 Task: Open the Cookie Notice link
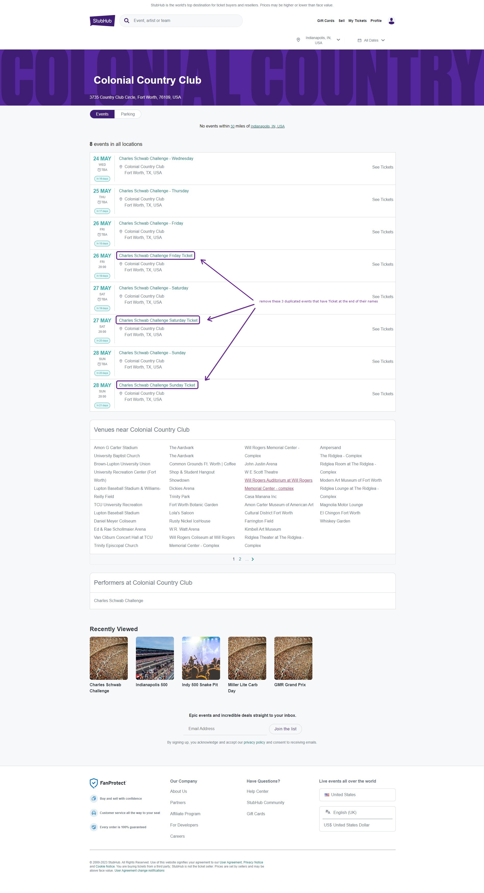pyautogui.click(x=105, y=867)
